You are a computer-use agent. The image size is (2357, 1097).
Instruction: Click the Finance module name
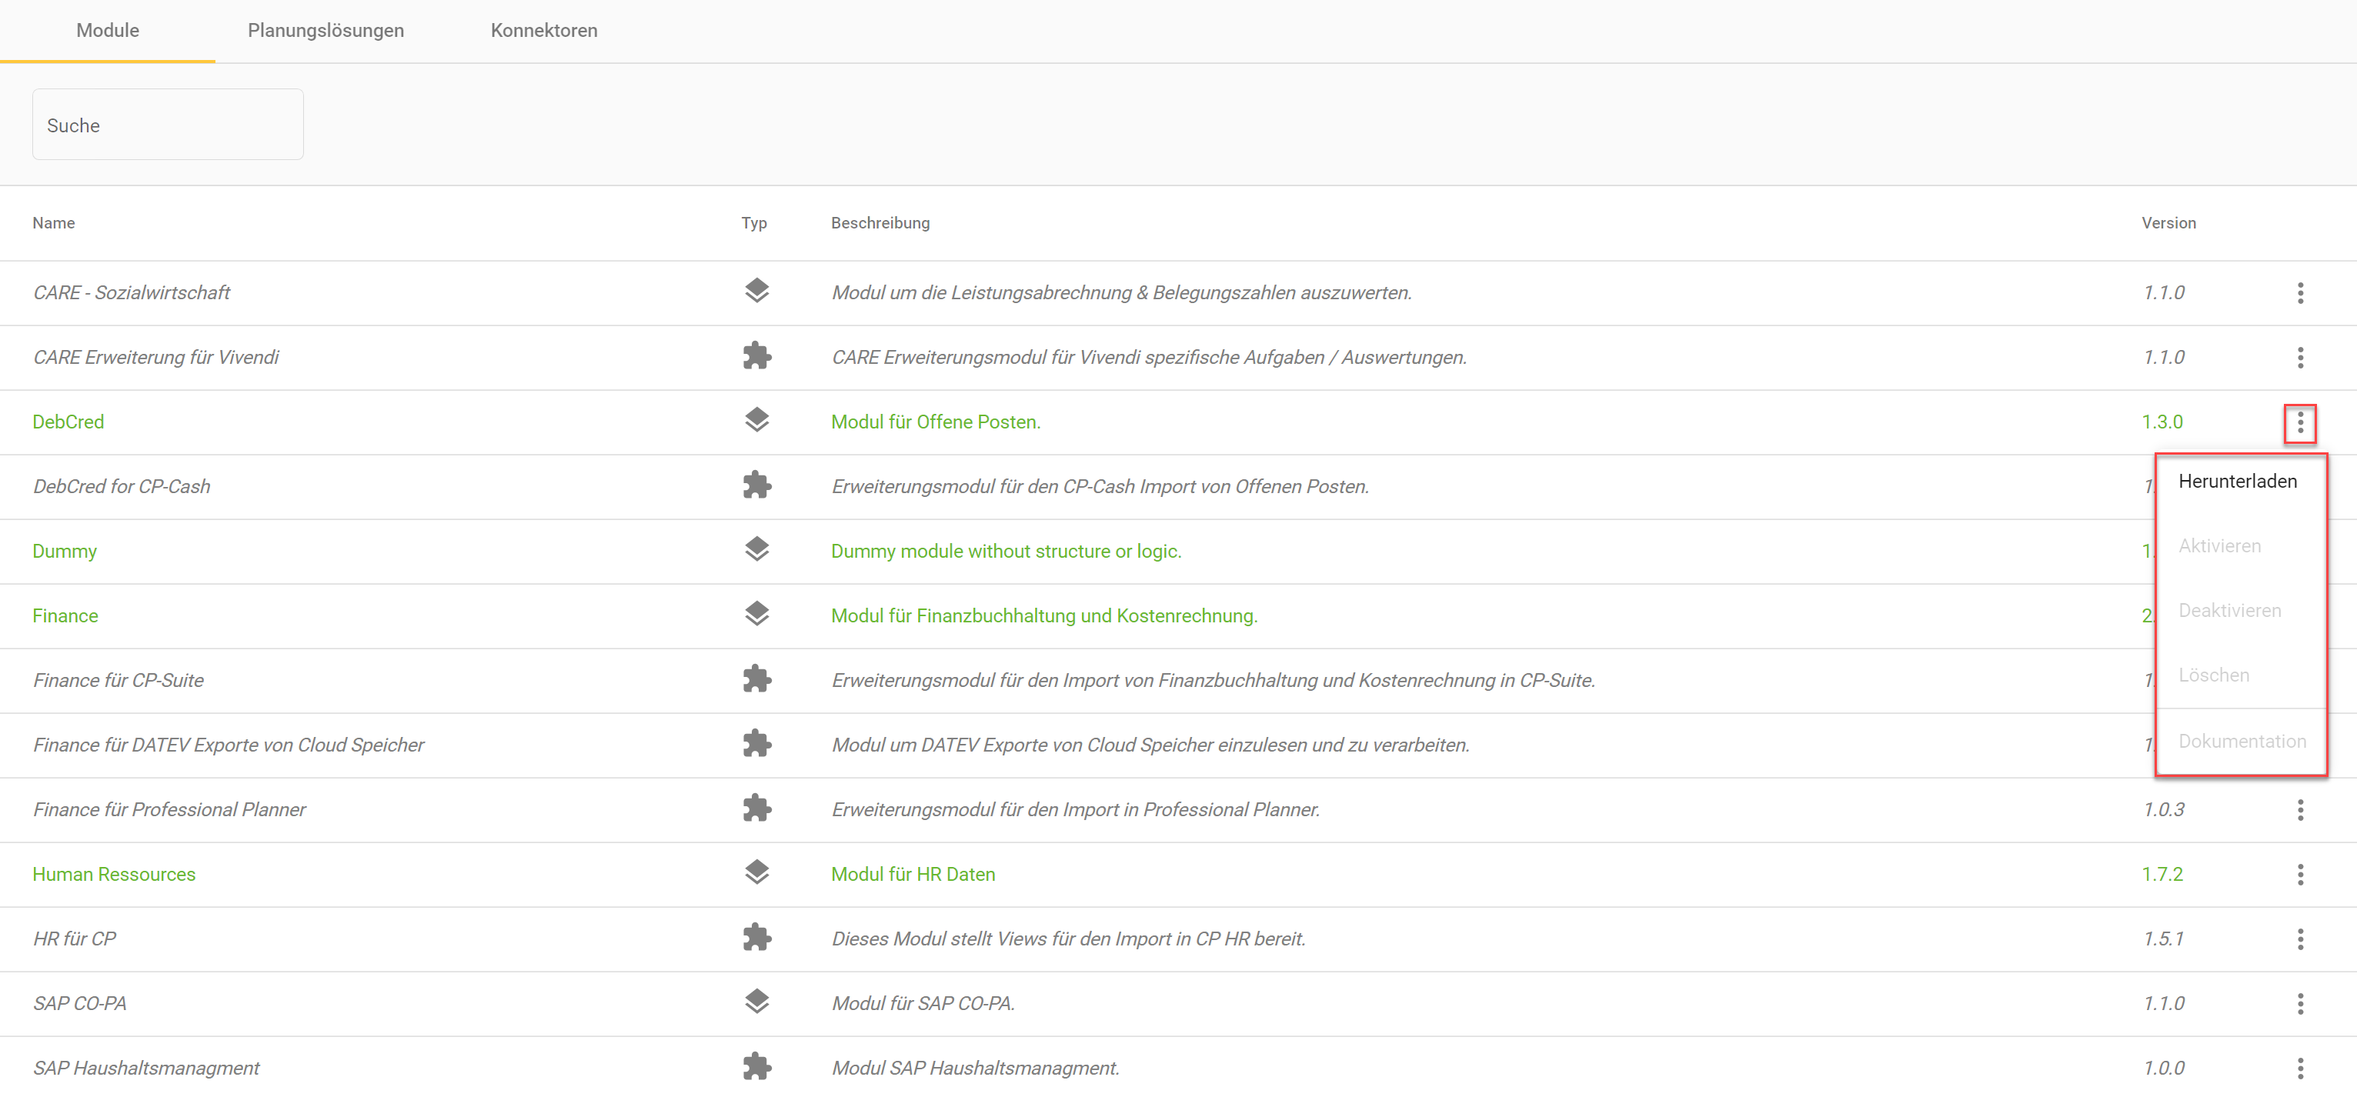[65, 615]
